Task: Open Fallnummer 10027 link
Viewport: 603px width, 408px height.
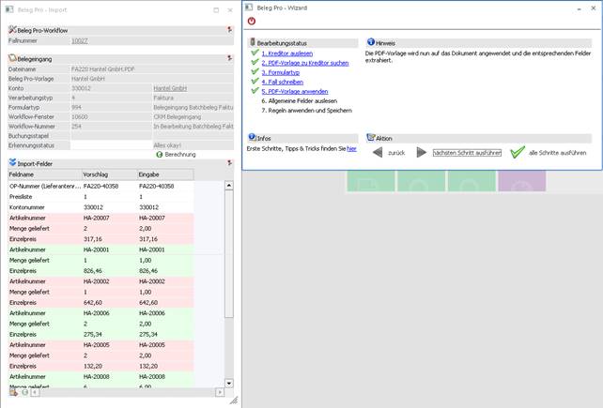Action: pos(80,41)
